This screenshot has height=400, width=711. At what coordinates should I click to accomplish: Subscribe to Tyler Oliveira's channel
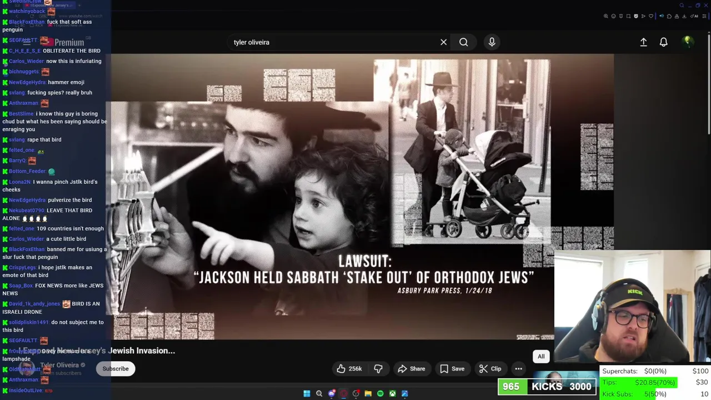coord(116,368)
